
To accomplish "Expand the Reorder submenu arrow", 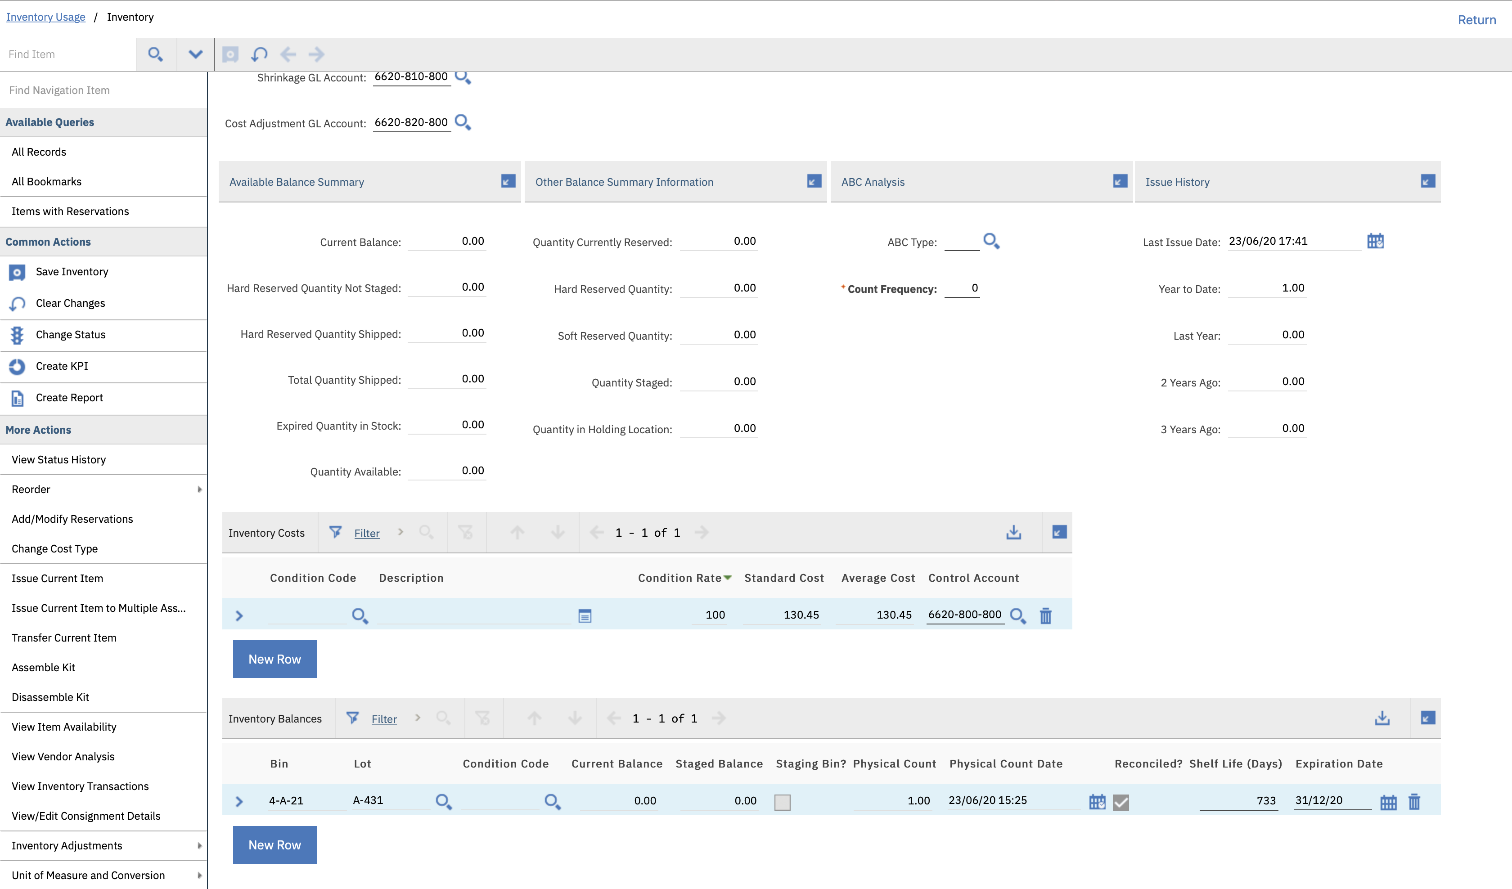I will point(200,489).
